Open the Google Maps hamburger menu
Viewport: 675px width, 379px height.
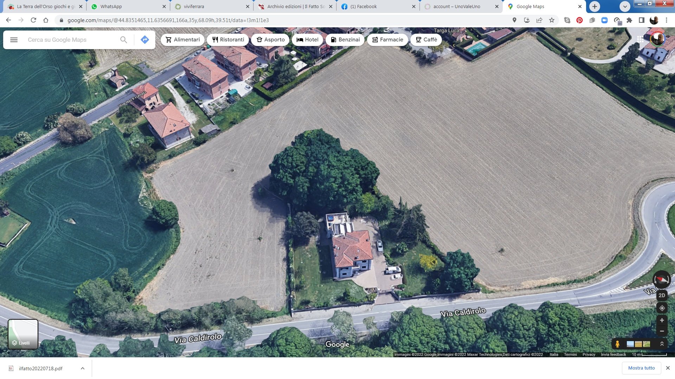click(14, 40)
